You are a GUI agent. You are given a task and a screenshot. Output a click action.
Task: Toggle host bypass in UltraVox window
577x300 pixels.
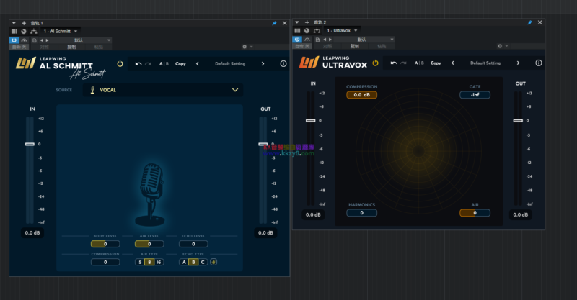point(297,40)
